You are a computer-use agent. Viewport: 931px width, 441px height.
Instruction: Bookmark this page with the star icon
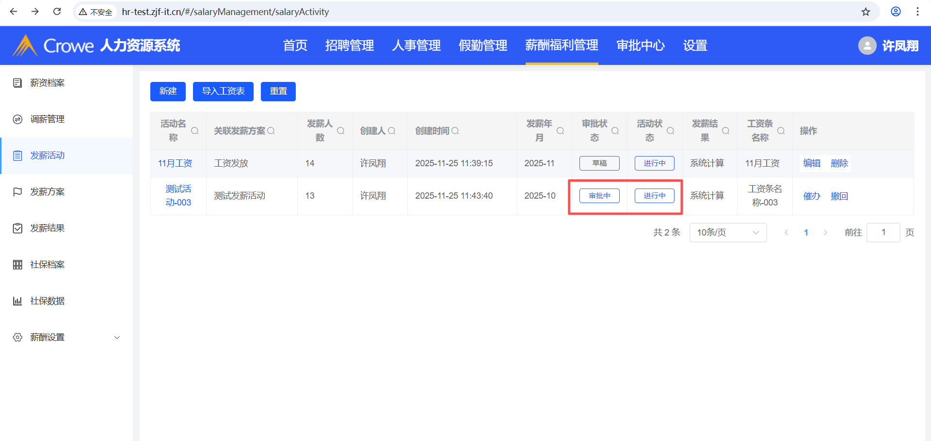[x=866, y=12]
